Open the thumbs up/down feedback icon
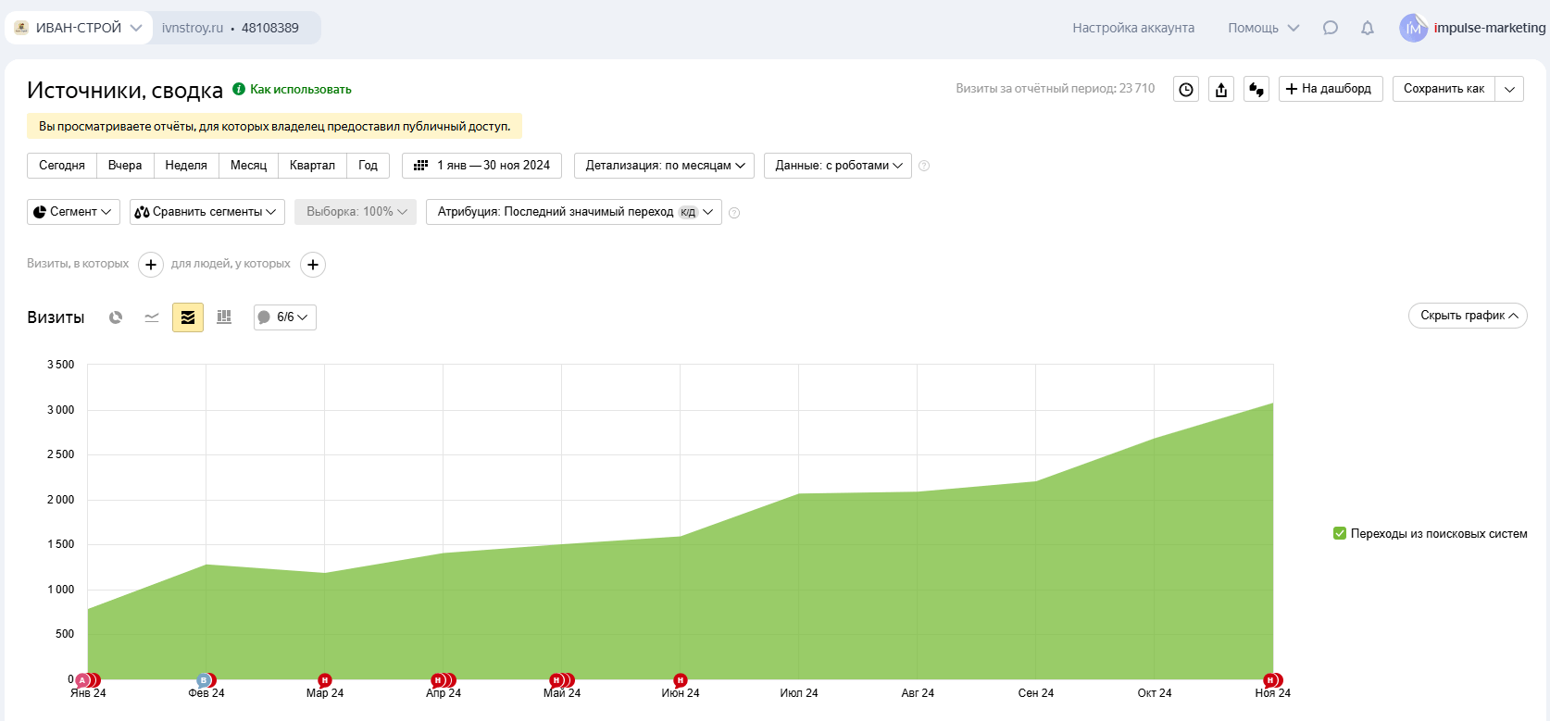The height and width of the screenshot is (721, 1550). [x=1256, y=89]
